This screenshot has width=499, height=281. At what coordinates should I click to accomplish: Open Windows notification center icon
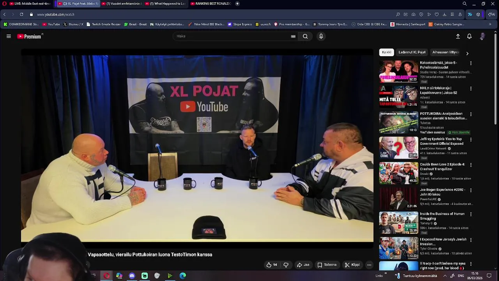point(489,276)
